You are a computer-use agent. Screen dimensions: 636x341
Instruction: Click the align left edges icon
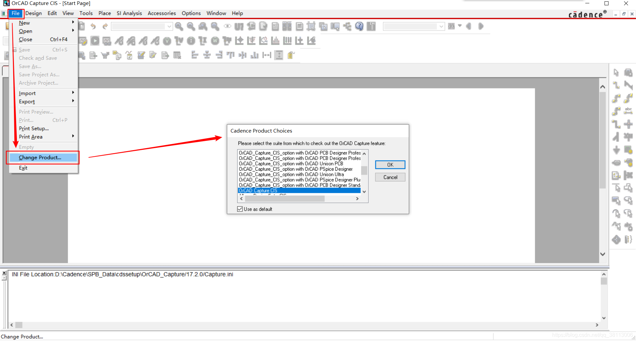point(195,55)
